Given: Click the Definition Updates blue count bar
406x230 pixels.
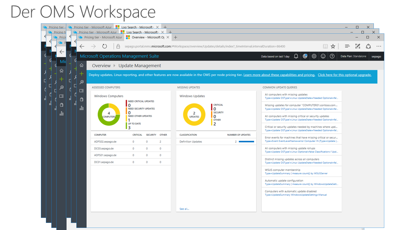Looking at the screenshot, I should coord(246,142).
